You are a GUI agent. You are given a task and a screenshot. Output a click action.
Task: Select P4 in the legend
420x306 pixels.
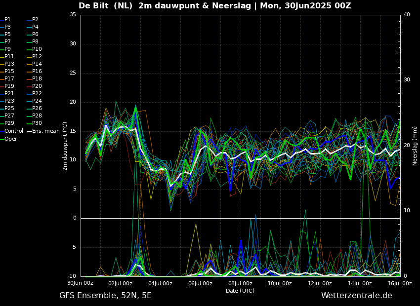point(33,27)
